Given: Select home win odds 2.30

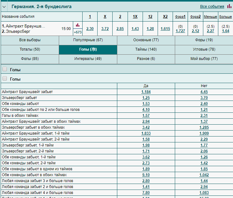Looking at the screenshot, I should (90, 29).
